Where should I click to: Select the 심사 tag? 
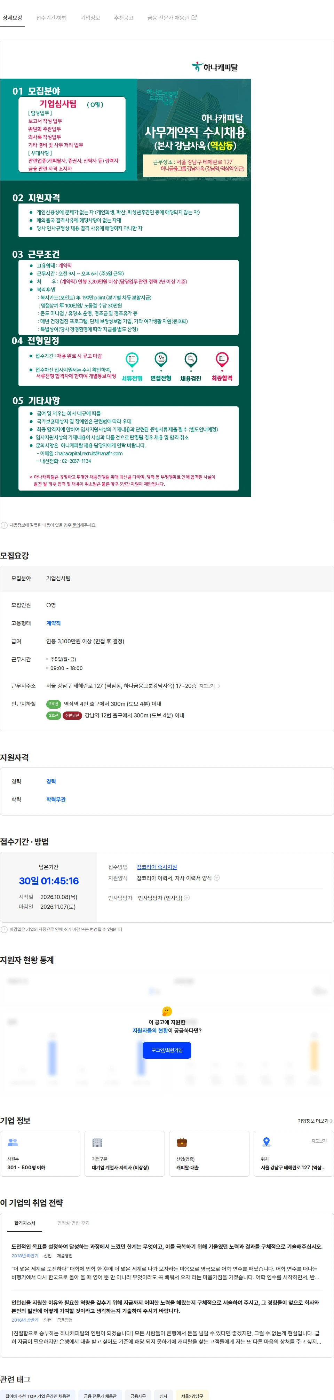164,1396
